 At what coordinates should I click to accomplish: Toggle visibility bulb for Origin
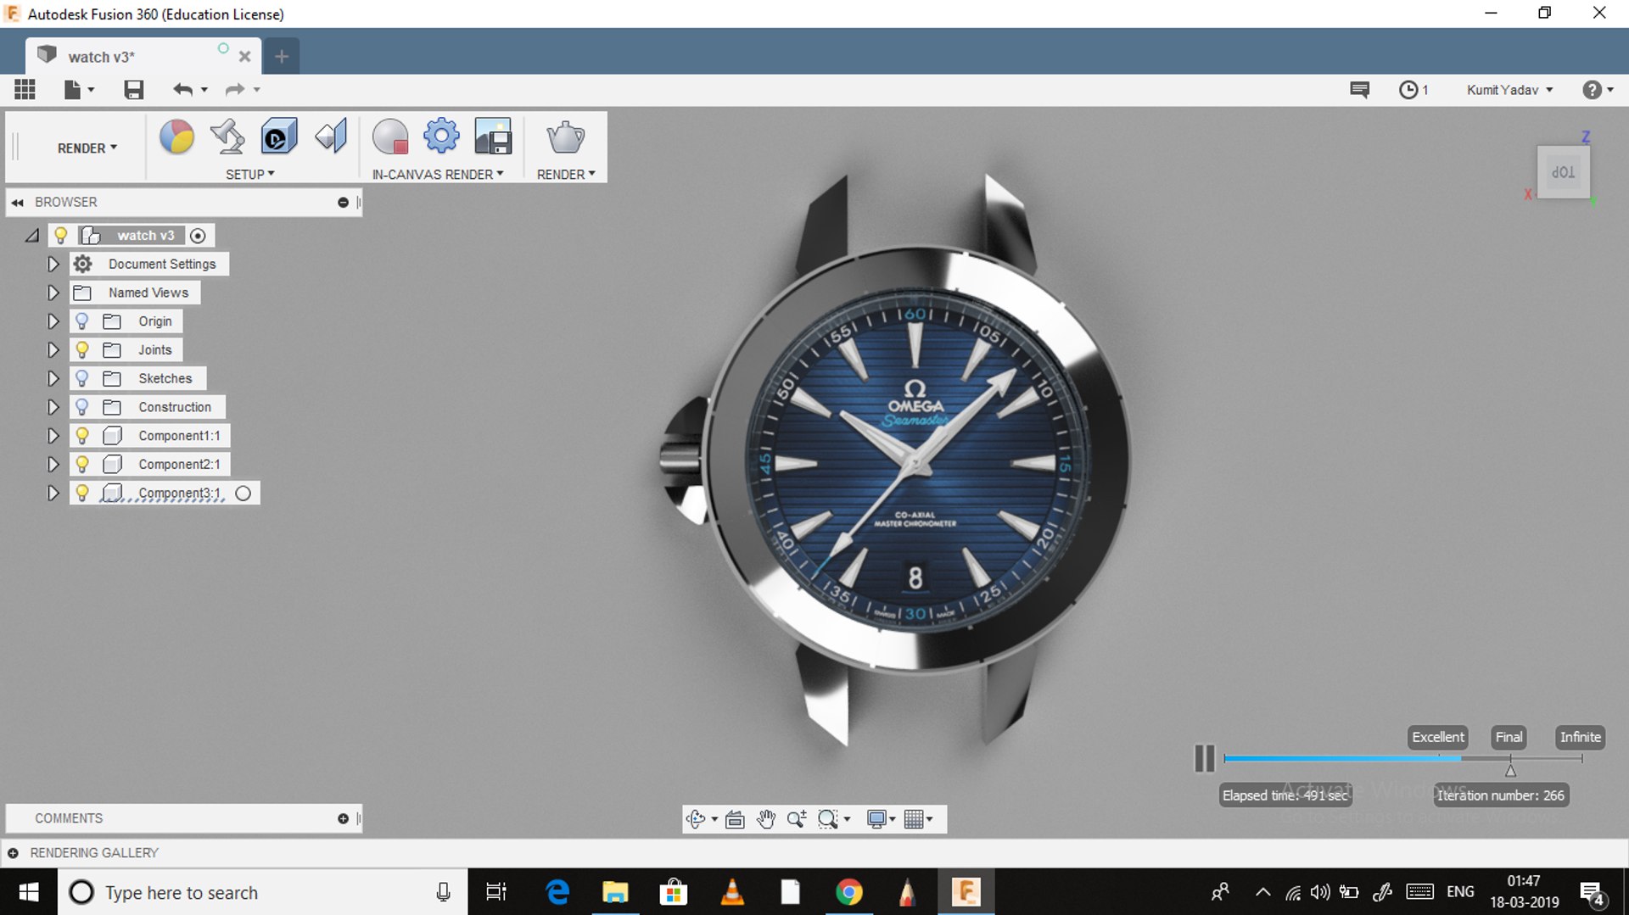82,321
